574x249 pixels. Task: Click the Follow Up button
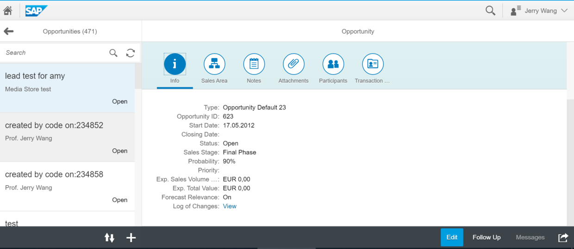487,237
